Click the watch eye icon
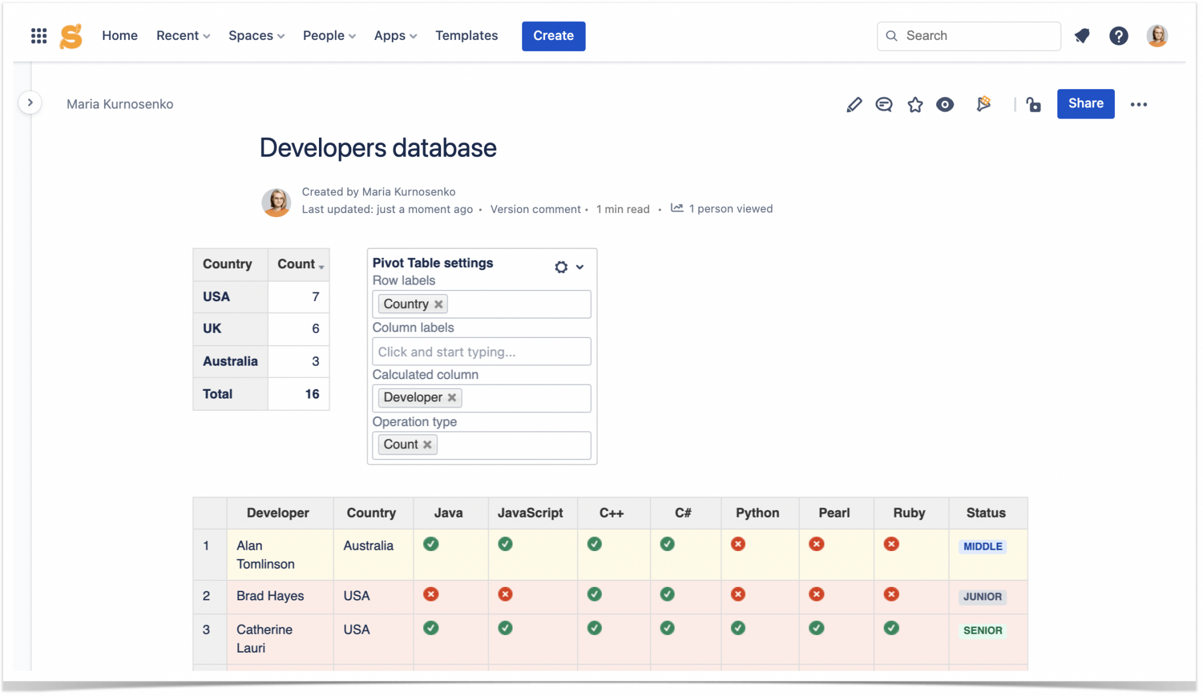Screen dimensions: 1203x696 pyautogui.click(x=945, y=104)
